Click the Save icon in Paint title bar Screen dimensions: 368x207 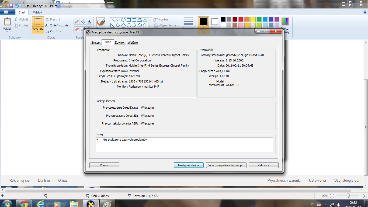click(11, 6)
